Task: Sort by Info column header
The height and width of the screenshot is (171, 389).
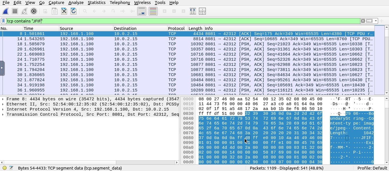Action: click(289, 28)
